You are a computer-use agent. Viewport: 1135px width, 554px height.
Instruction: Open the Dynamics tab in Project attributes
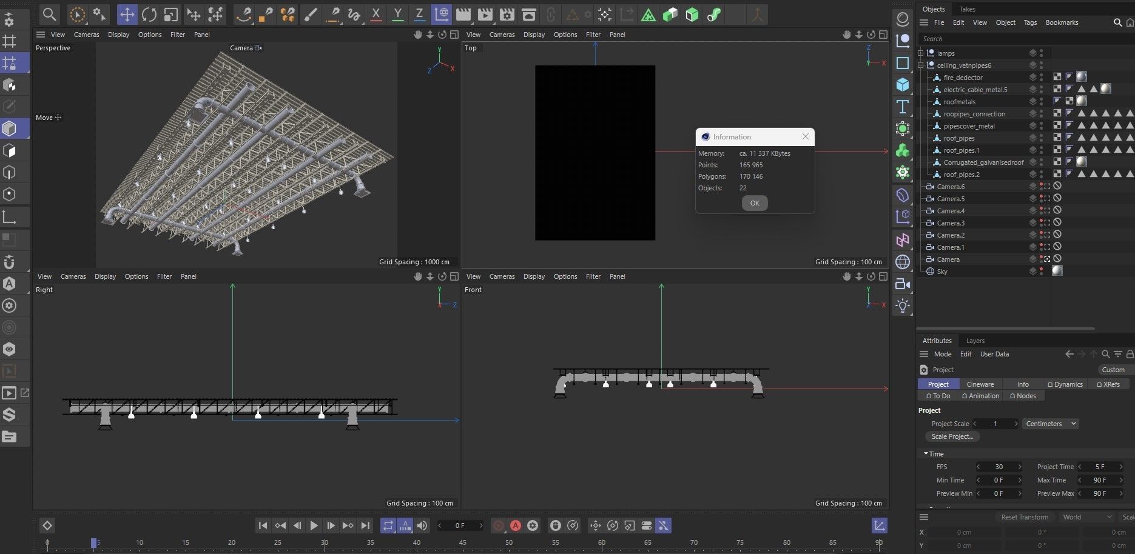(x=1065, y=384)
